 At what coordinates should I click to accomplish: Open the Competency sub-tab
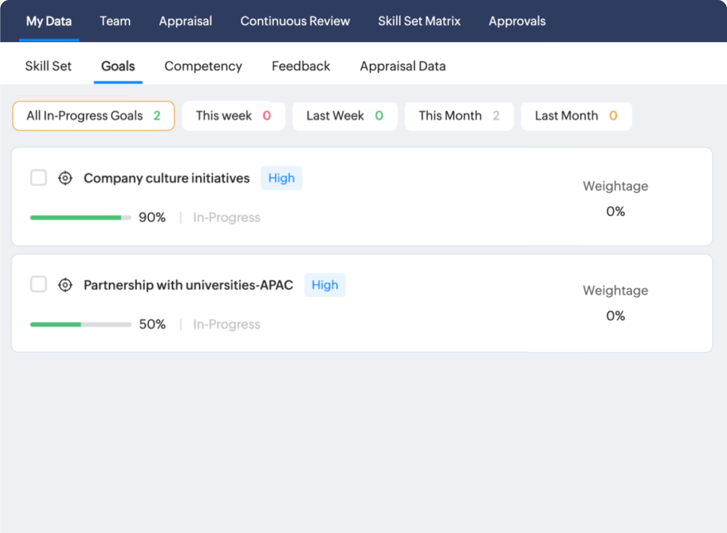click(203, 66)
